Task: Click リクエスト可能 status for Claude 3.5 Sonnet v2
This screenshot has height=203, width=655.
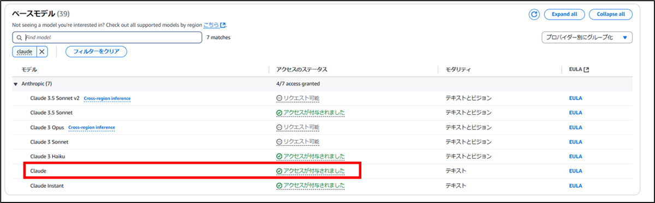Action: click(x=298, y=98)
